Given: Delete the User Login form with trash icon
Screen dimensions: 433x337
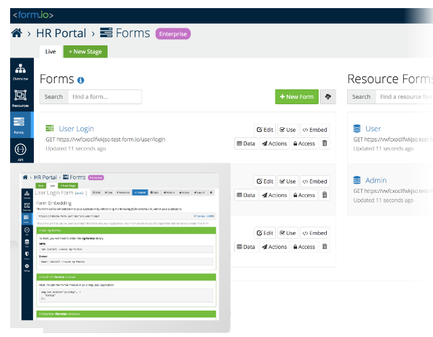Looking at the screenshot, I should coord(325,143).
